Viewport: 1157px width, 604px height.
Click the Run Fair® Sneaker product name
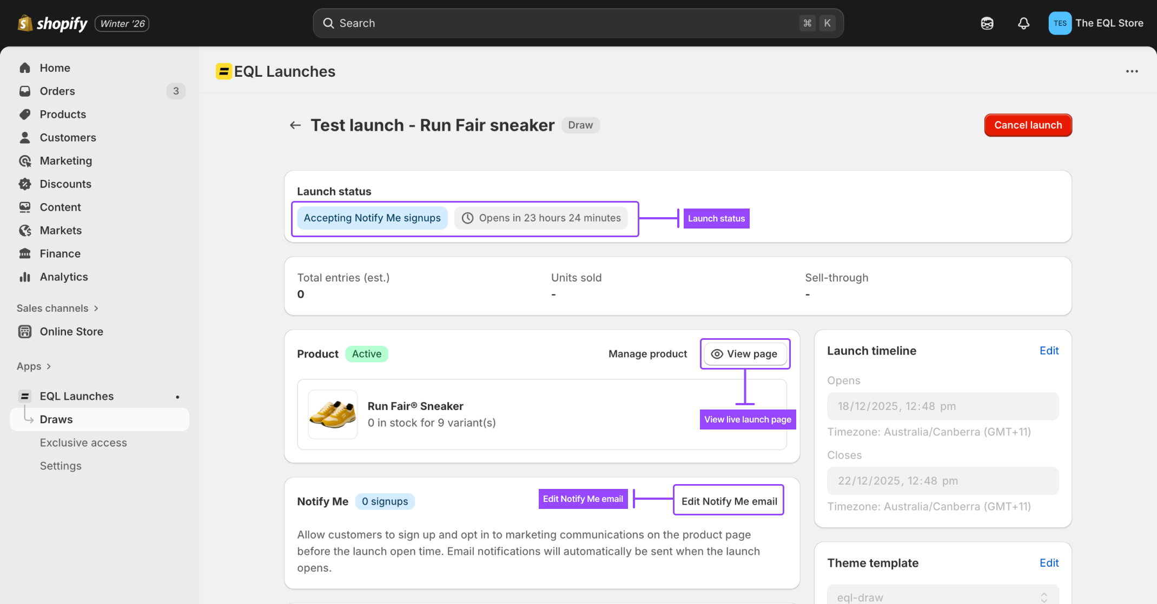415,406
